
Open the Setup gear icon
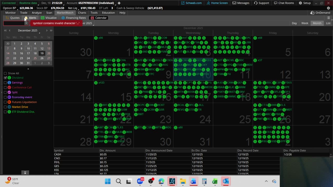click(x=300, y=3)
